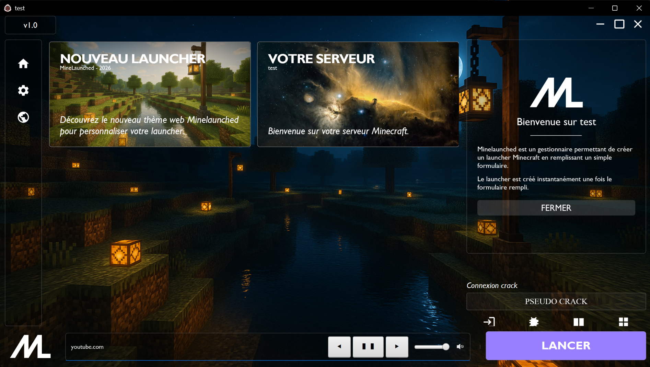Maximize the launcher with the inner square icon

point(619,24)
